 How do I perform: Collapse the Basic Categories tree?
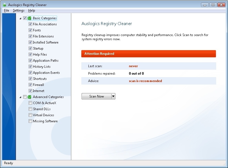(x=20, y=18)
